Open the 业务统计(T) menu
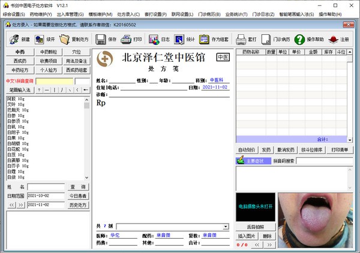Viewport: 360px width, 253px height. pyautogui.click(x=237, y=14)
